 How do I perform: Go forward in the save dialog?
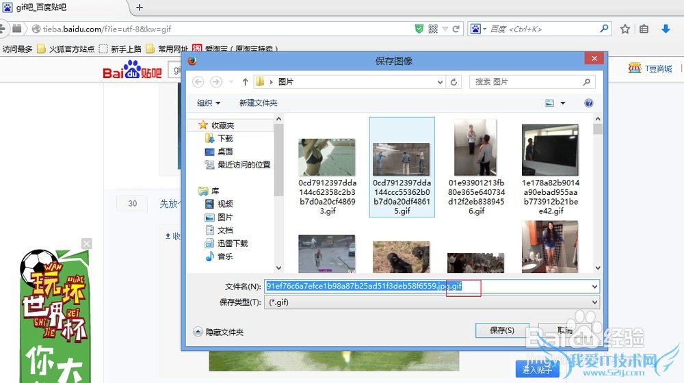point(216,81)
